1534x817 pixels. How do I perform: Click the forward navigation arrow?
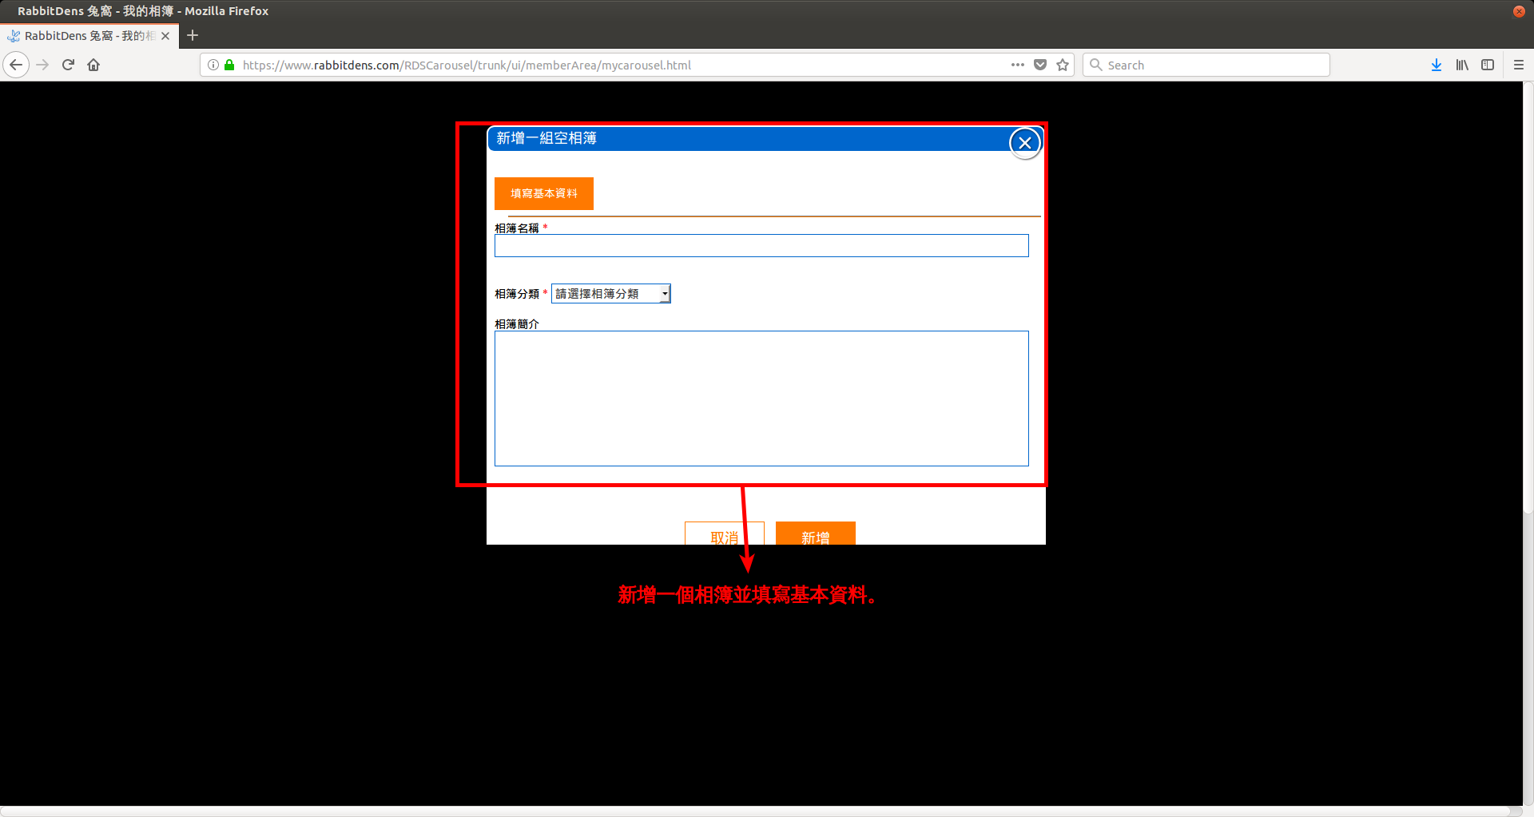tap(43, 65)
